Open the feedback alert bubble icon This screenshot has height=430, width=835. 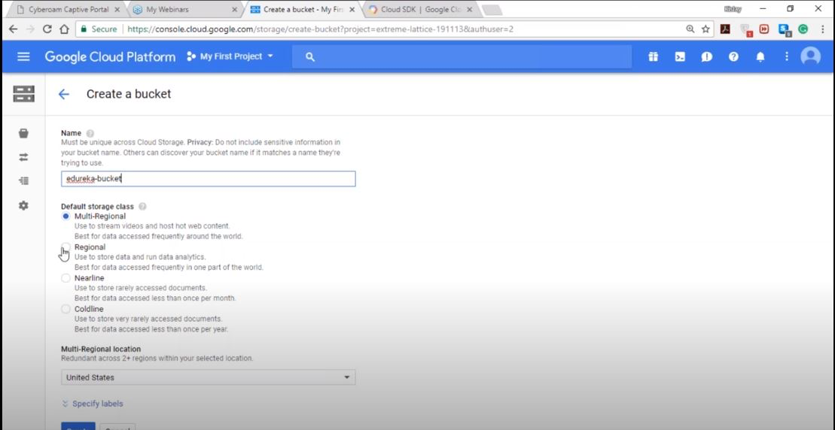707,57
